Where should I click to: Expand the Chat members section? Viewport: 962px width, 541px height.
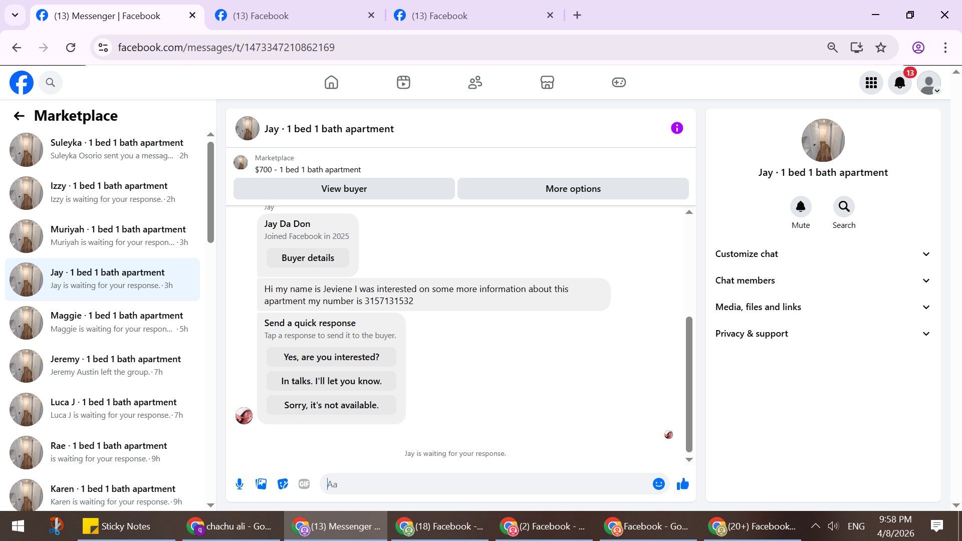click(823, 281)
